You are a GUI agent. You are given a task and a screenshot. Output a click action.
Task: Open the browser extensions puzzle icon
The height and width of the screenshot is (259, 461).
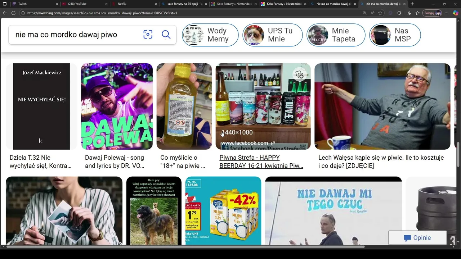[x=399, y=13]
